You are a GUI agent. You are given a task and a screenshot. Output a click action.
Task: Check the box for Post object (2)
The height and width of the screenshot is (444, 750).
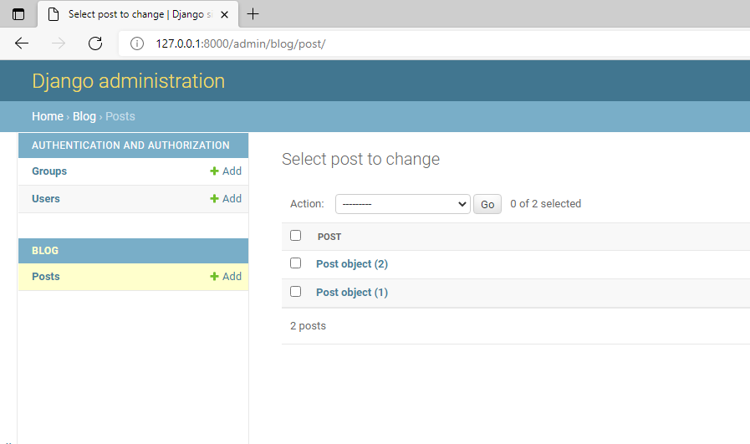[x=296, y=263]
